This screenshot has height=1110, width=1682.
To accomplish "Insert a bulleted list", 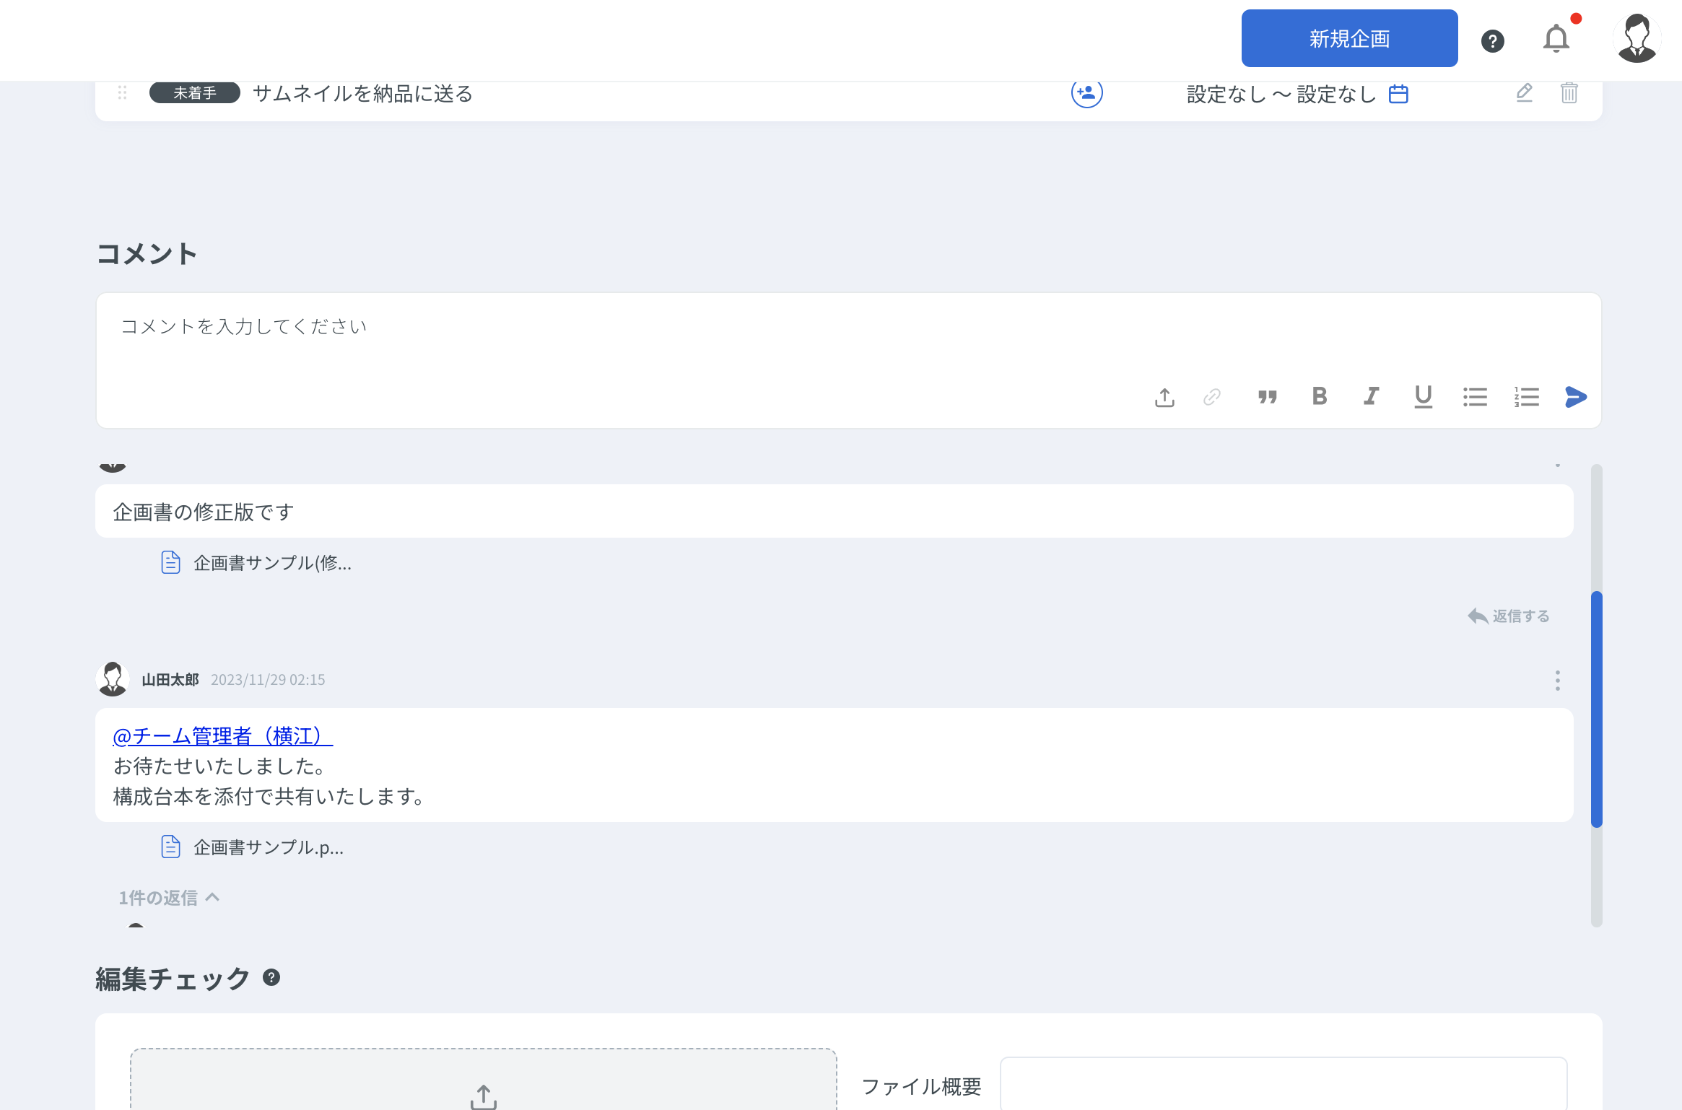I will pyautogui.click(x=1475, y=397).
